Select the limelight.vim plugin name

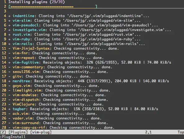(x=27, y=90)
